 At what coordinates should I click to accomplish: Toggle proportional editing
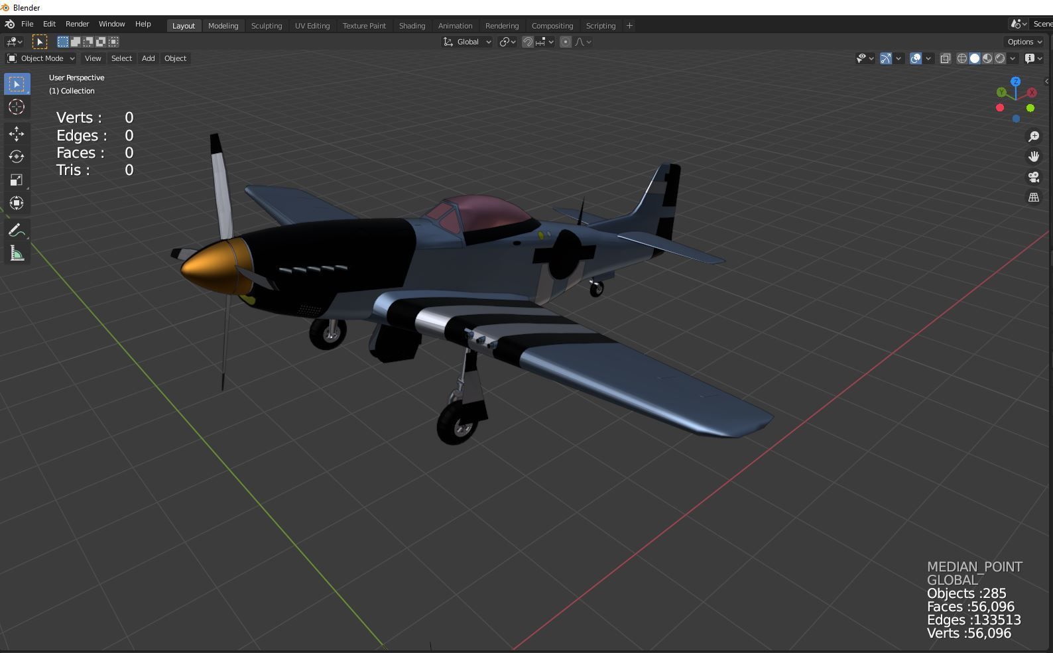click(566, 42)
